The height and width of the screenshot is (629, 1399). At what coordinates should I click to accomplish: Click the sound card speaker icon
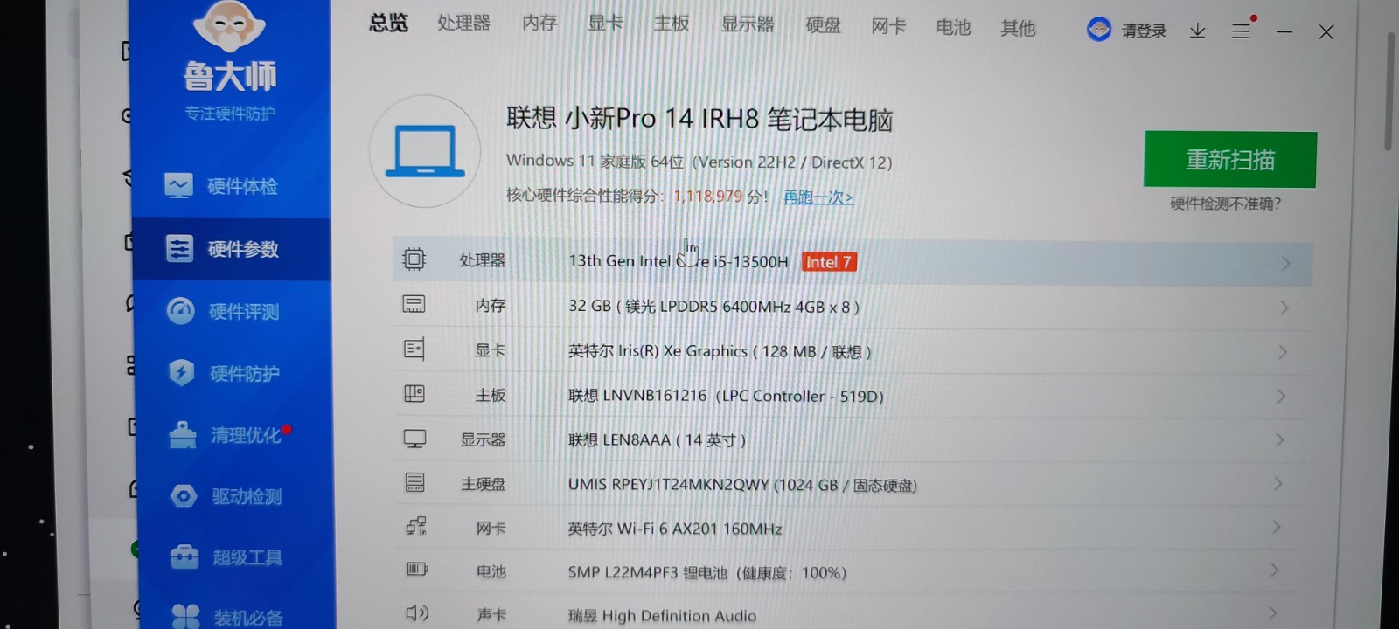[417, 612]
